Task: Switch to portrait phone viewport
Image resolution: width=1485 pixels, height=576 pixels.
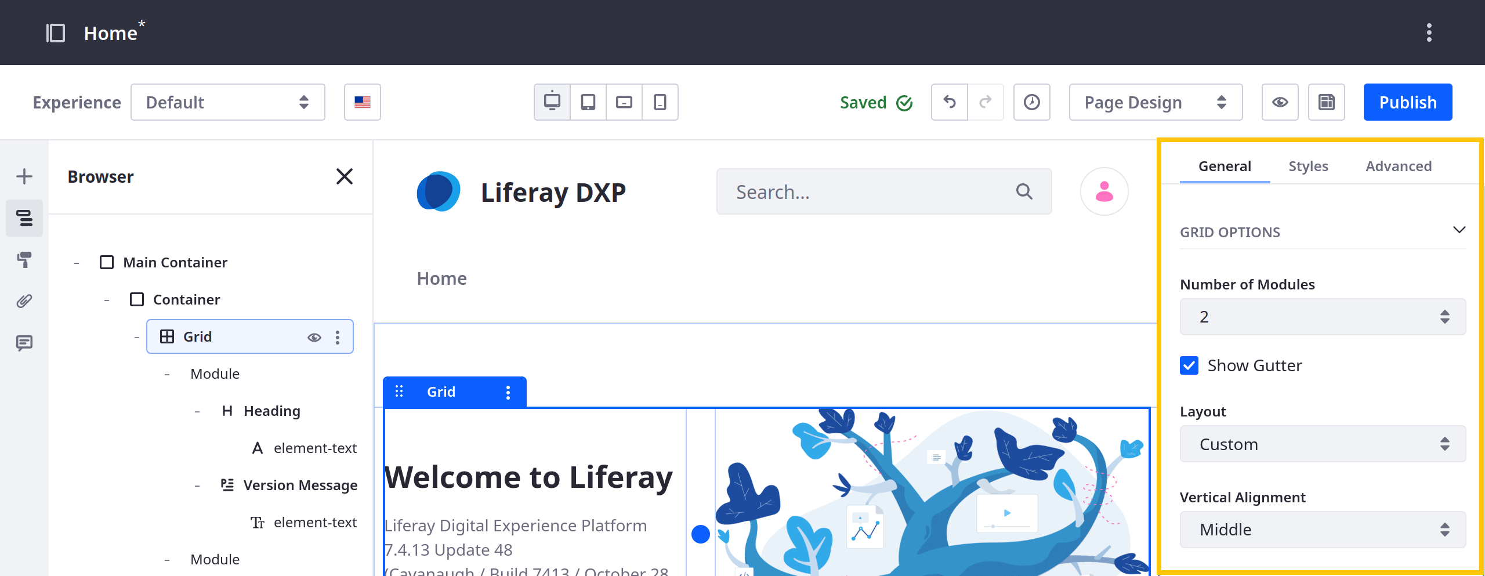Action: [x=660, y=102]
